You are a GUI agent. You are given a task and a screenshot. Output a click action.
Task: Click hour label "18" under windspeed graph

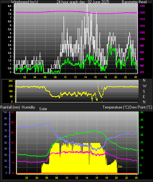point(105,77)
